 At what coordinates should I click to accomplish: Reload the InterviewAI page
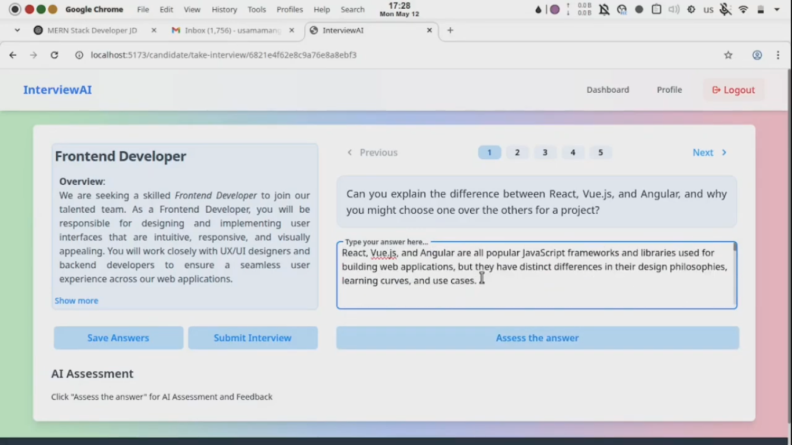coord(54,54)
